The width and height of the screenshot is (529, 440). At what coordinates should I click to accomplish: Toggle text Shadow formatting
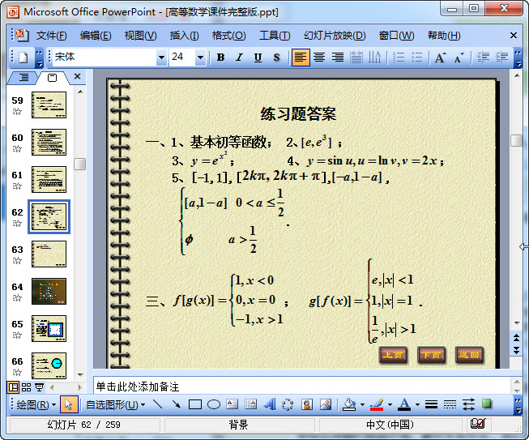click(276, 58)
